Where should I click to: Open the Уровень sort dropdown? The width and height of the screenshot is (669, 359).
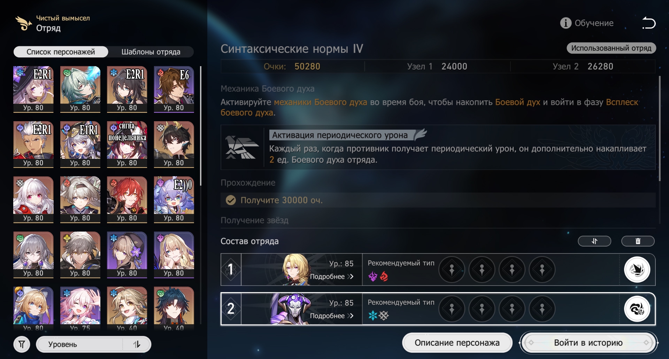coord(79,344)
